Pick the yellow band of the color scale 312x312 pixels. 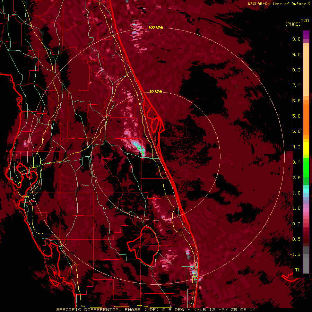(x=306, y=148)
